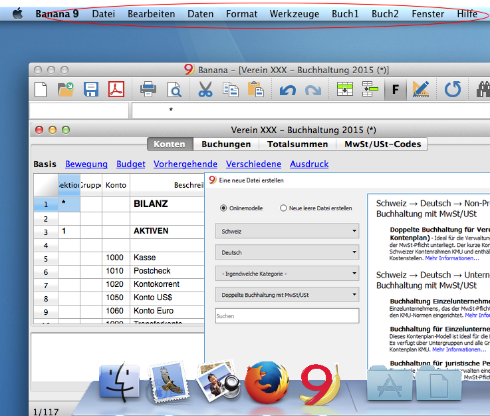Switch to the Konten tab
This screenshot has height=416, width=490.
170,144
